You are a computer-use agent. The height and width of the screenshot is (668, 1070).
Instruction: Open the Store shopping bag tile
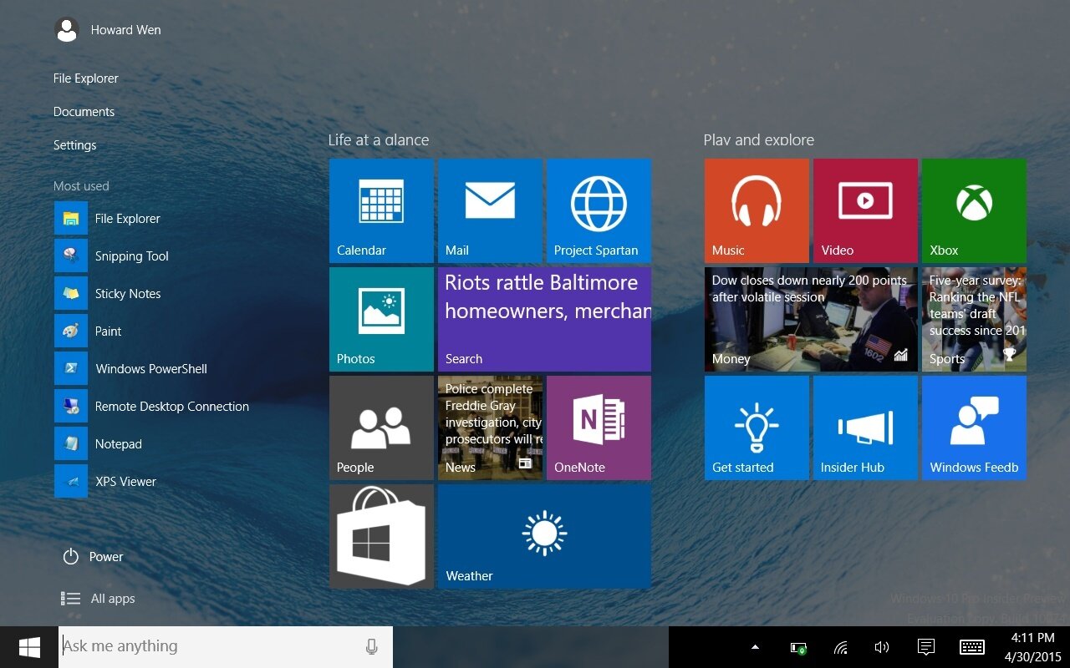tap(381, 536)
